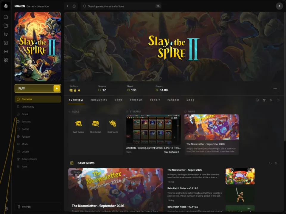Open the streams broadcast icon in rail
Screen dimensions: 286x214
(6, 51)
